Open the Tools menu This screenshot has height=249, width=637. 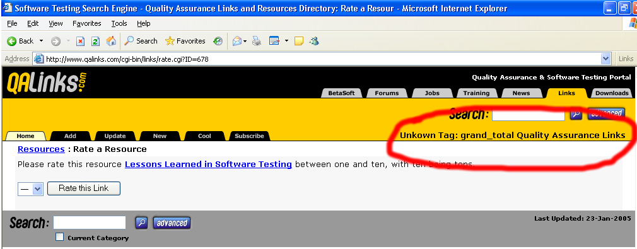tap(119, 23)
